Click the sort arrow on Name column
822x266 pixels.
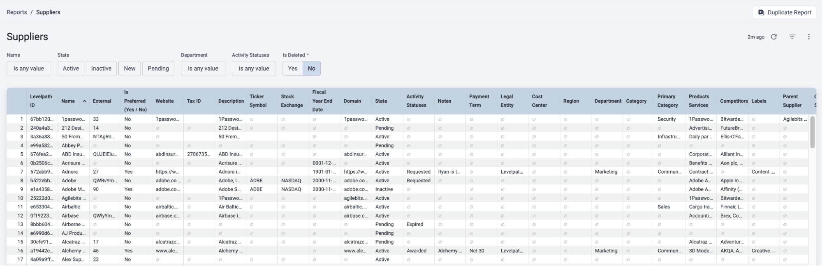click(84, 101)
